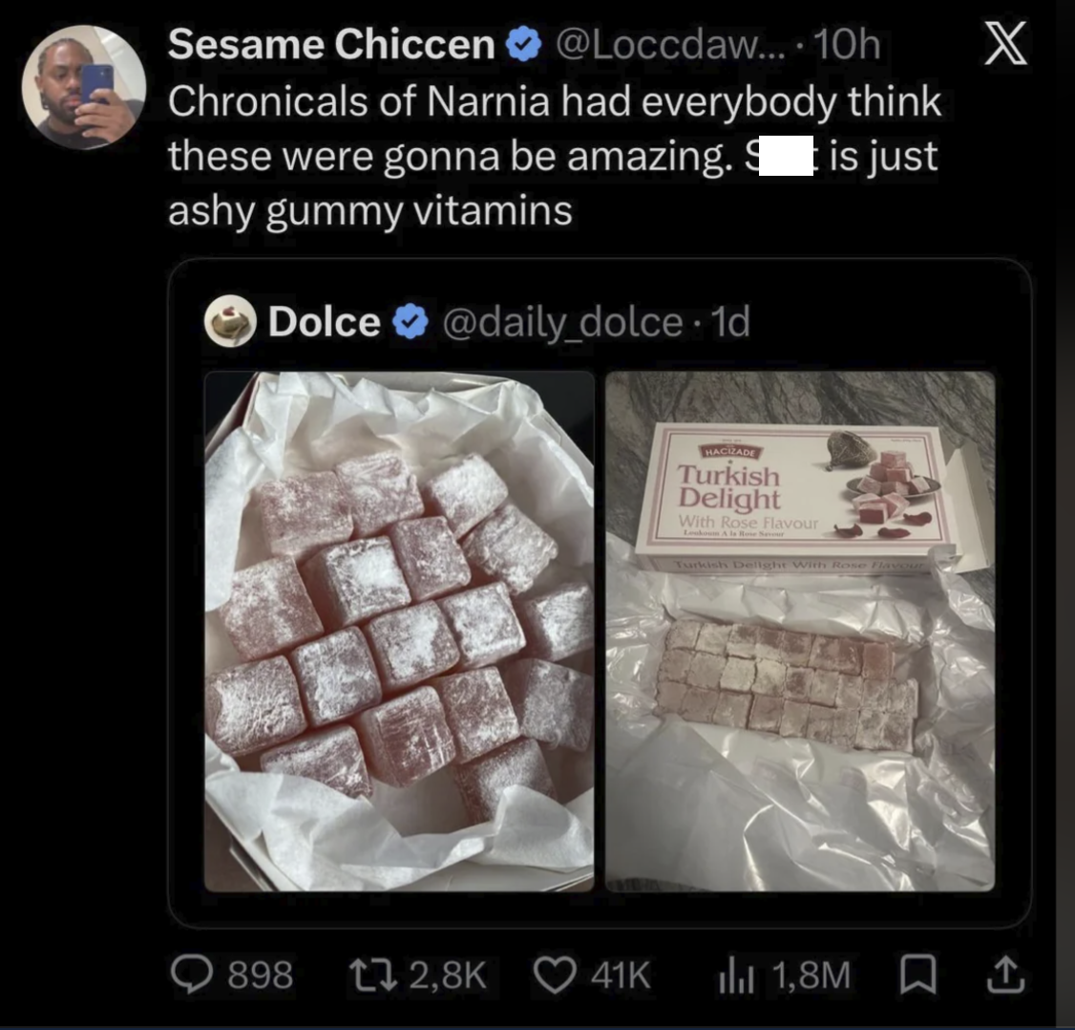Viewport: 1075px width, 1030px height.
Task: Click the 1d timestamp on the quoted tweet
Action: tap(731, 321)
